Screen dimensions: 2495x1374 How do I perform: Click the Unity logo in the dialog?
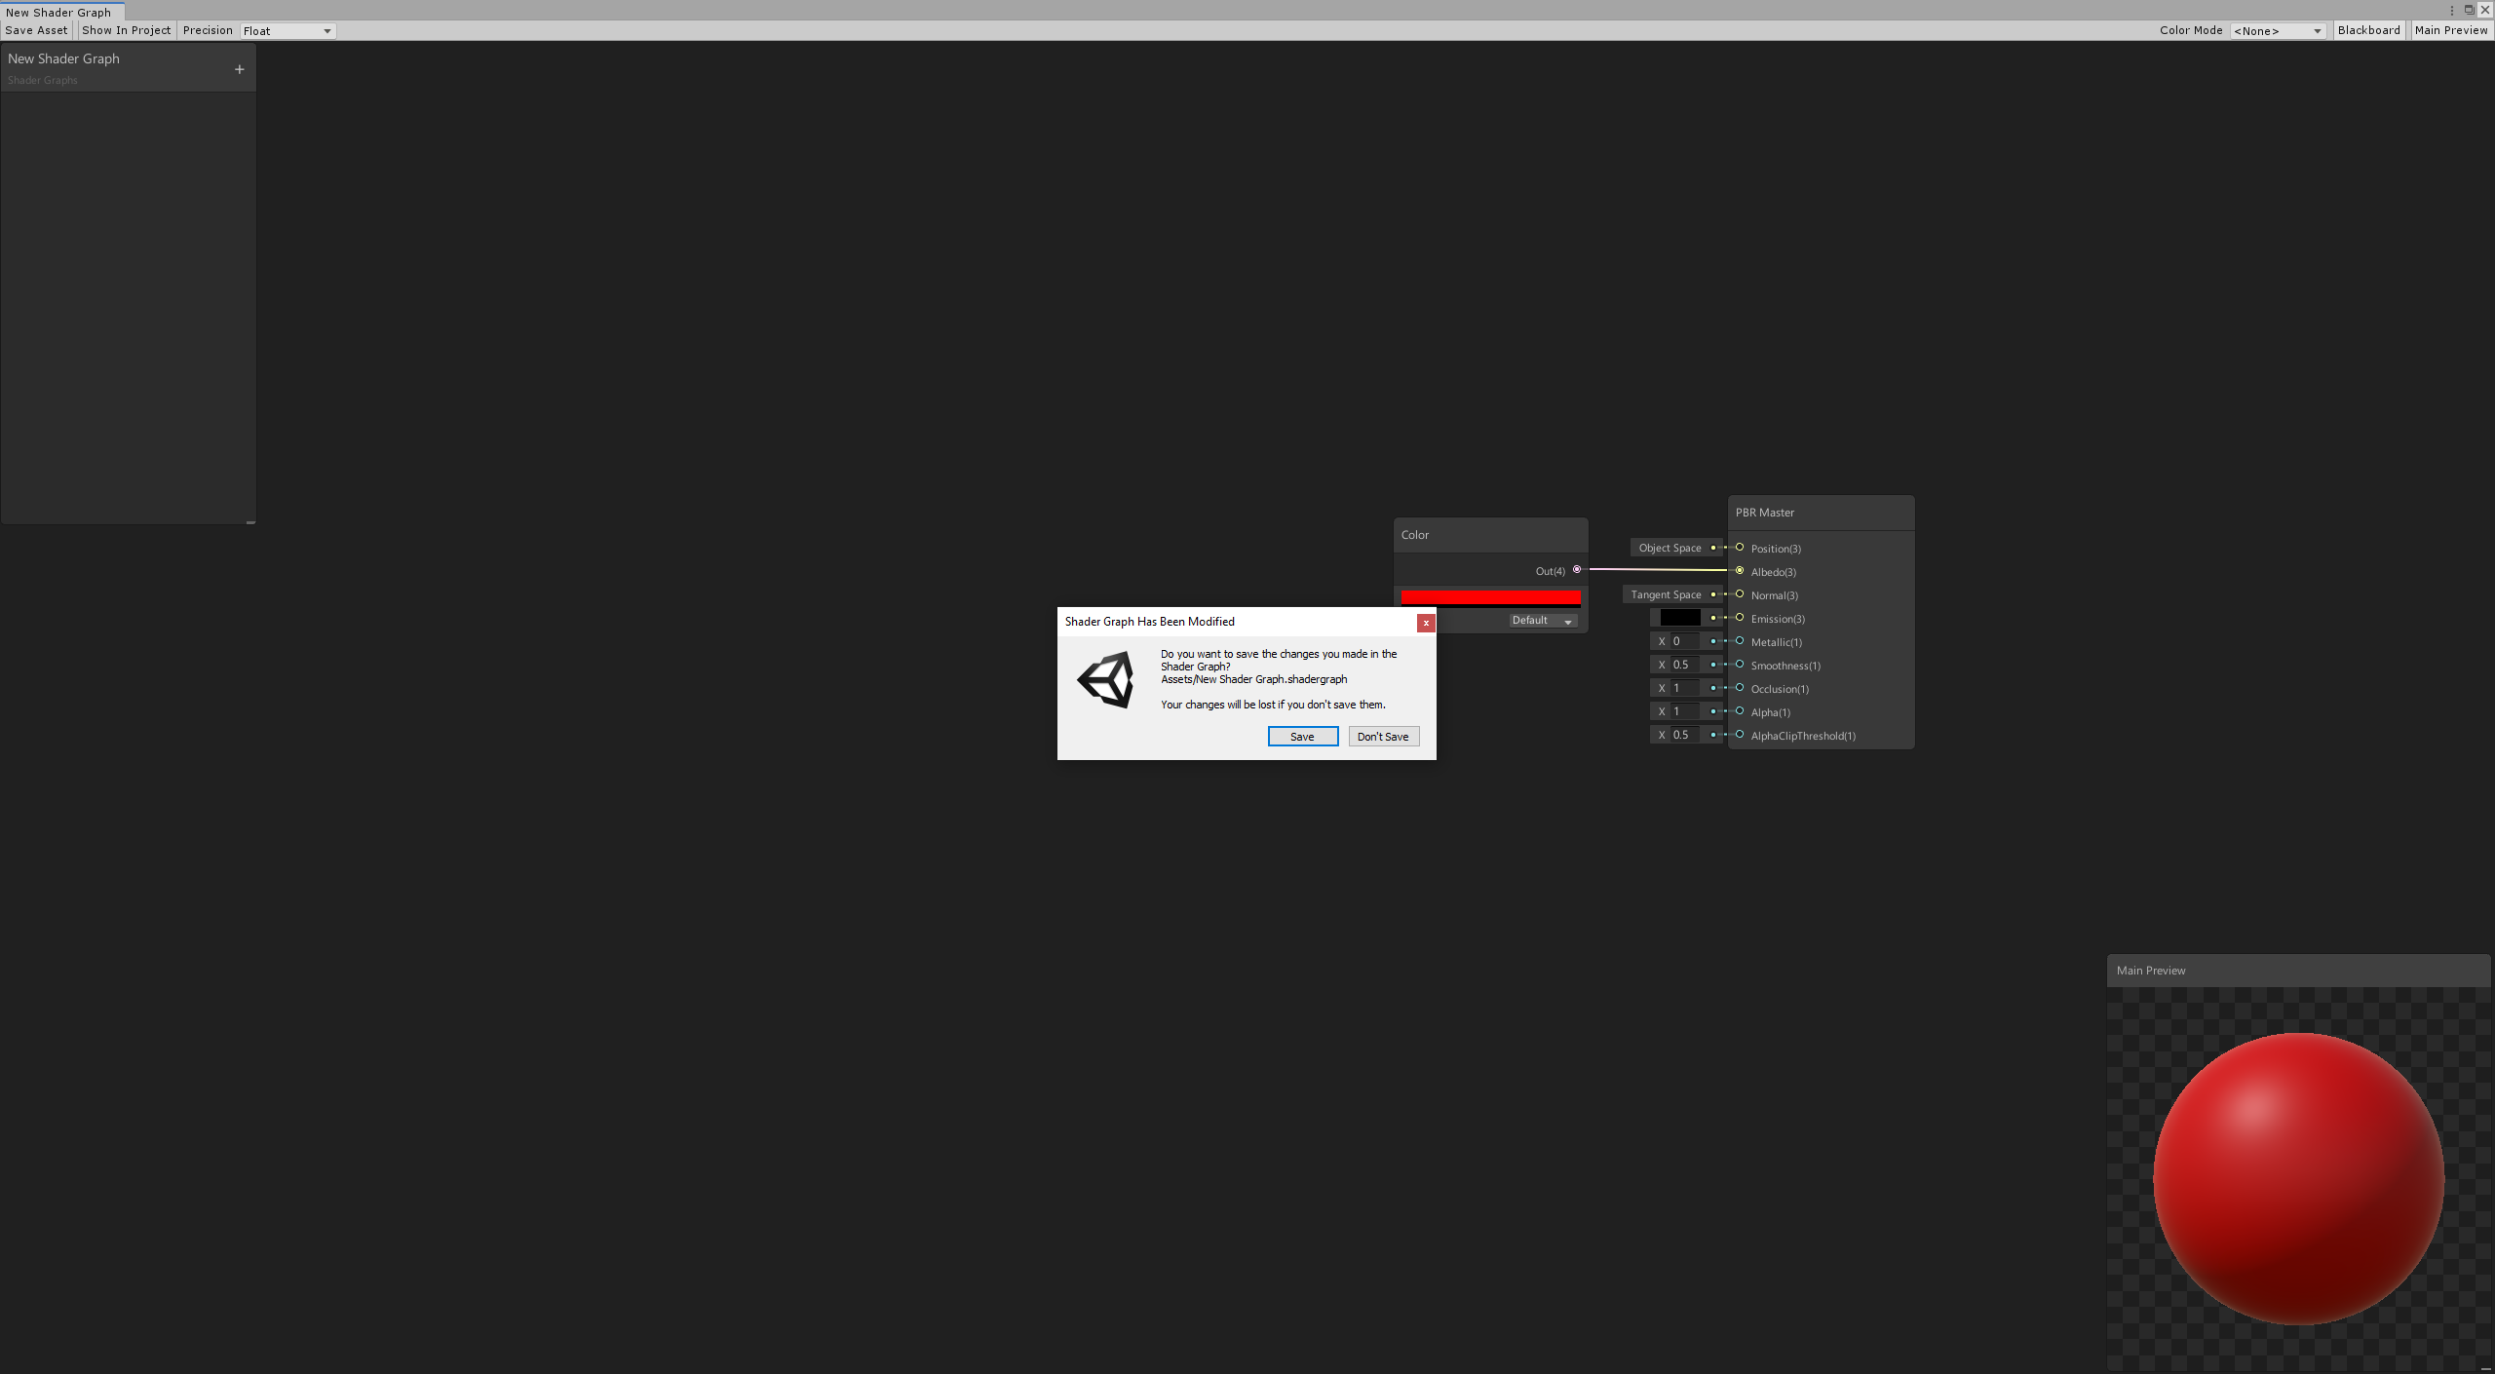pyautogui.click(x=1106, y=680)
